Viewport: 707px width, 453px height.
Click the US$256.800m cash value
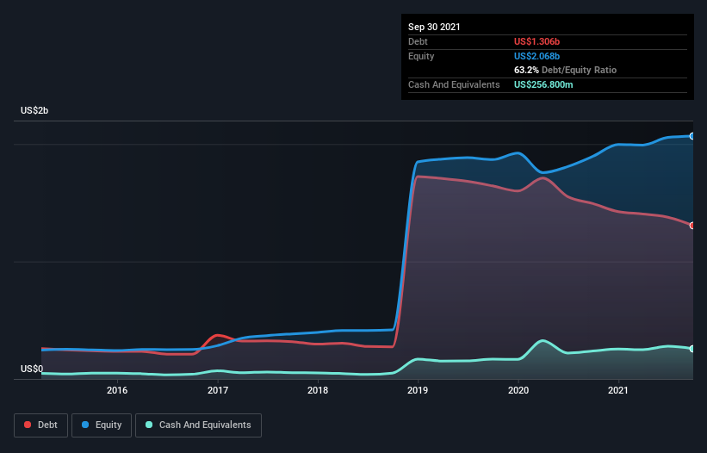[543, 84]
